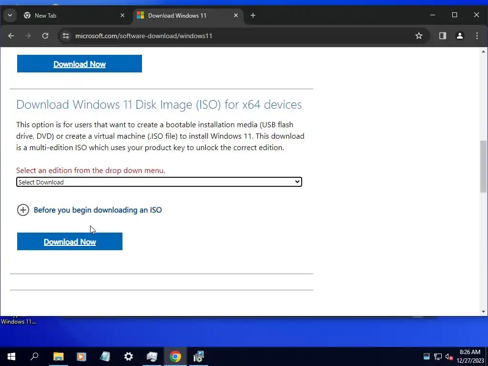Open Settings gear from the taskbar

(128, 356)
